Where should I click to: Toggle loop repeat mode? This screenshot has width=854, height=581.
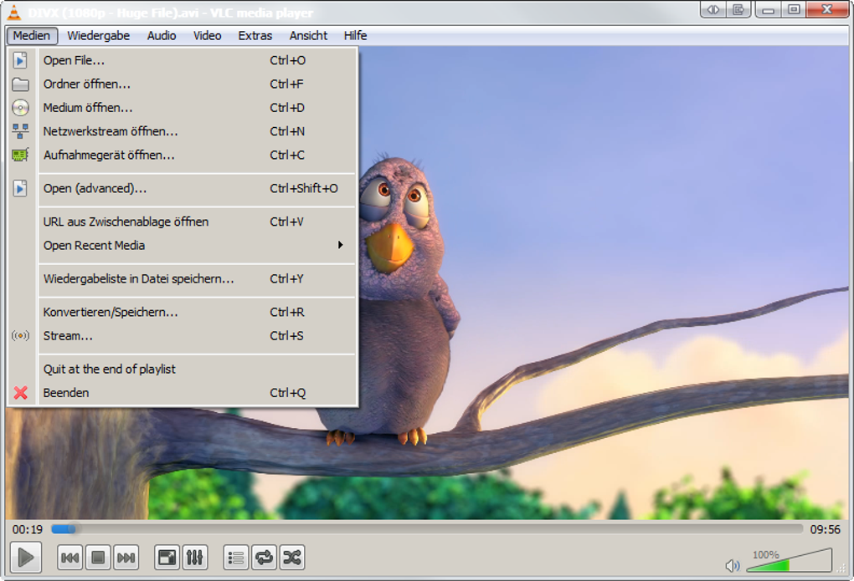coord(264,558)
